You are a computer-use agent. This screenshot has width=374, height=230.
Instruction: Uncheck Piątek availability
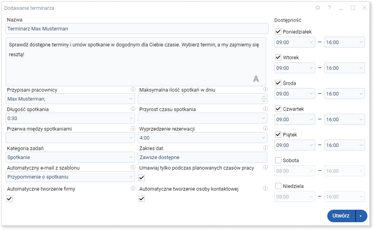(278, 134)
